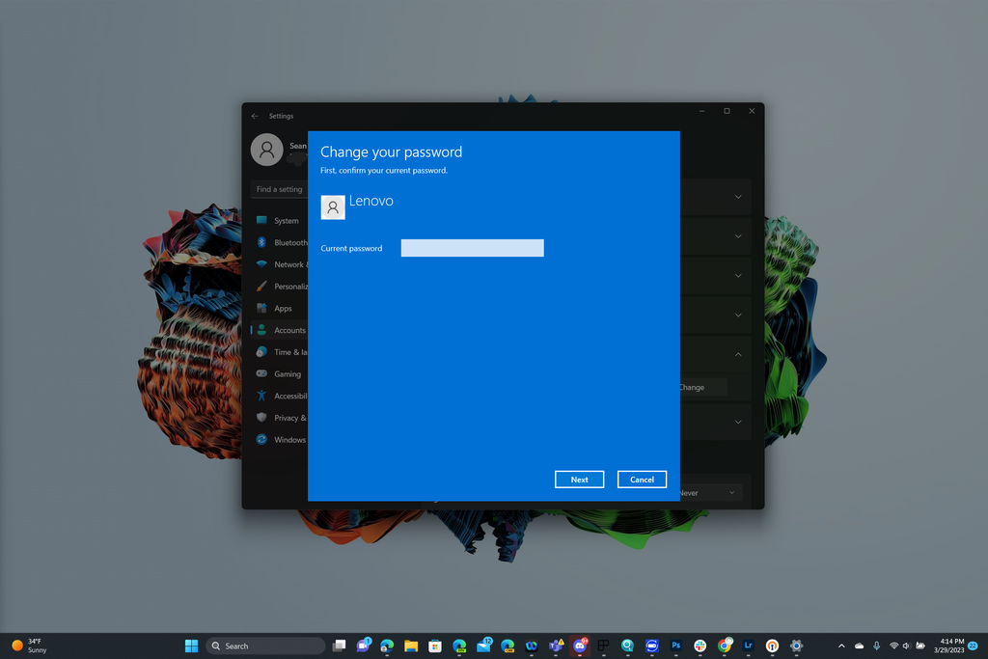Open Accessibility settings from the sidebar icon
The width and height of the screenshot is (988, 659).
click(x=261, y=395)
